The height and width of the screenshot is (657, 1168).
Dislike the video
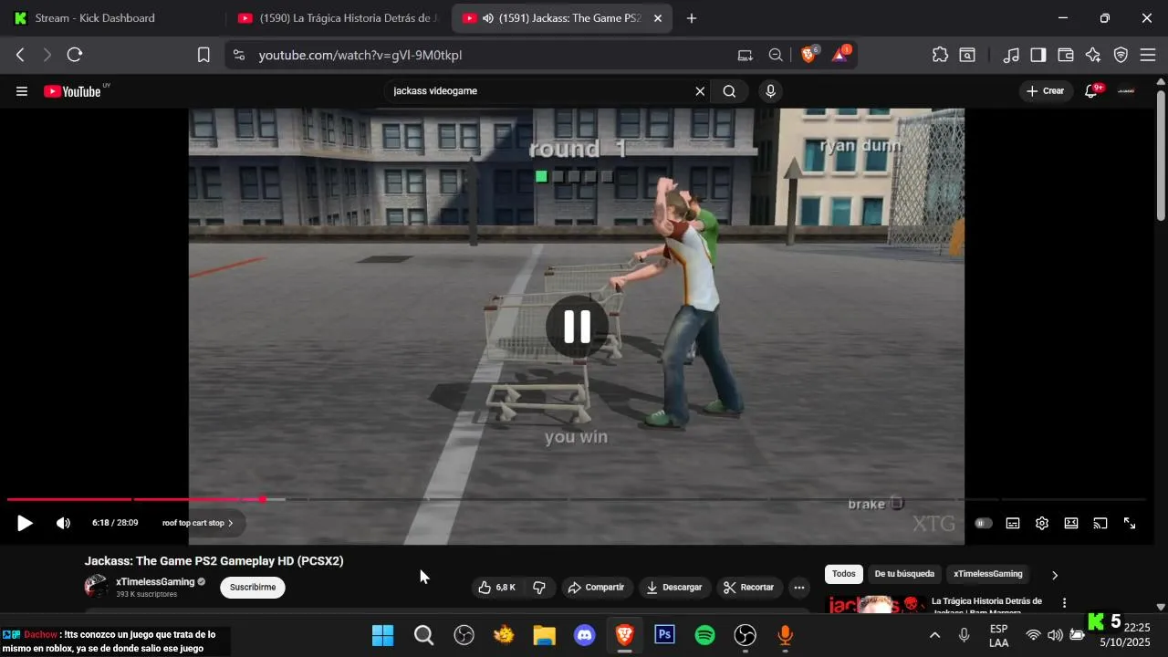tap(539, 588)
